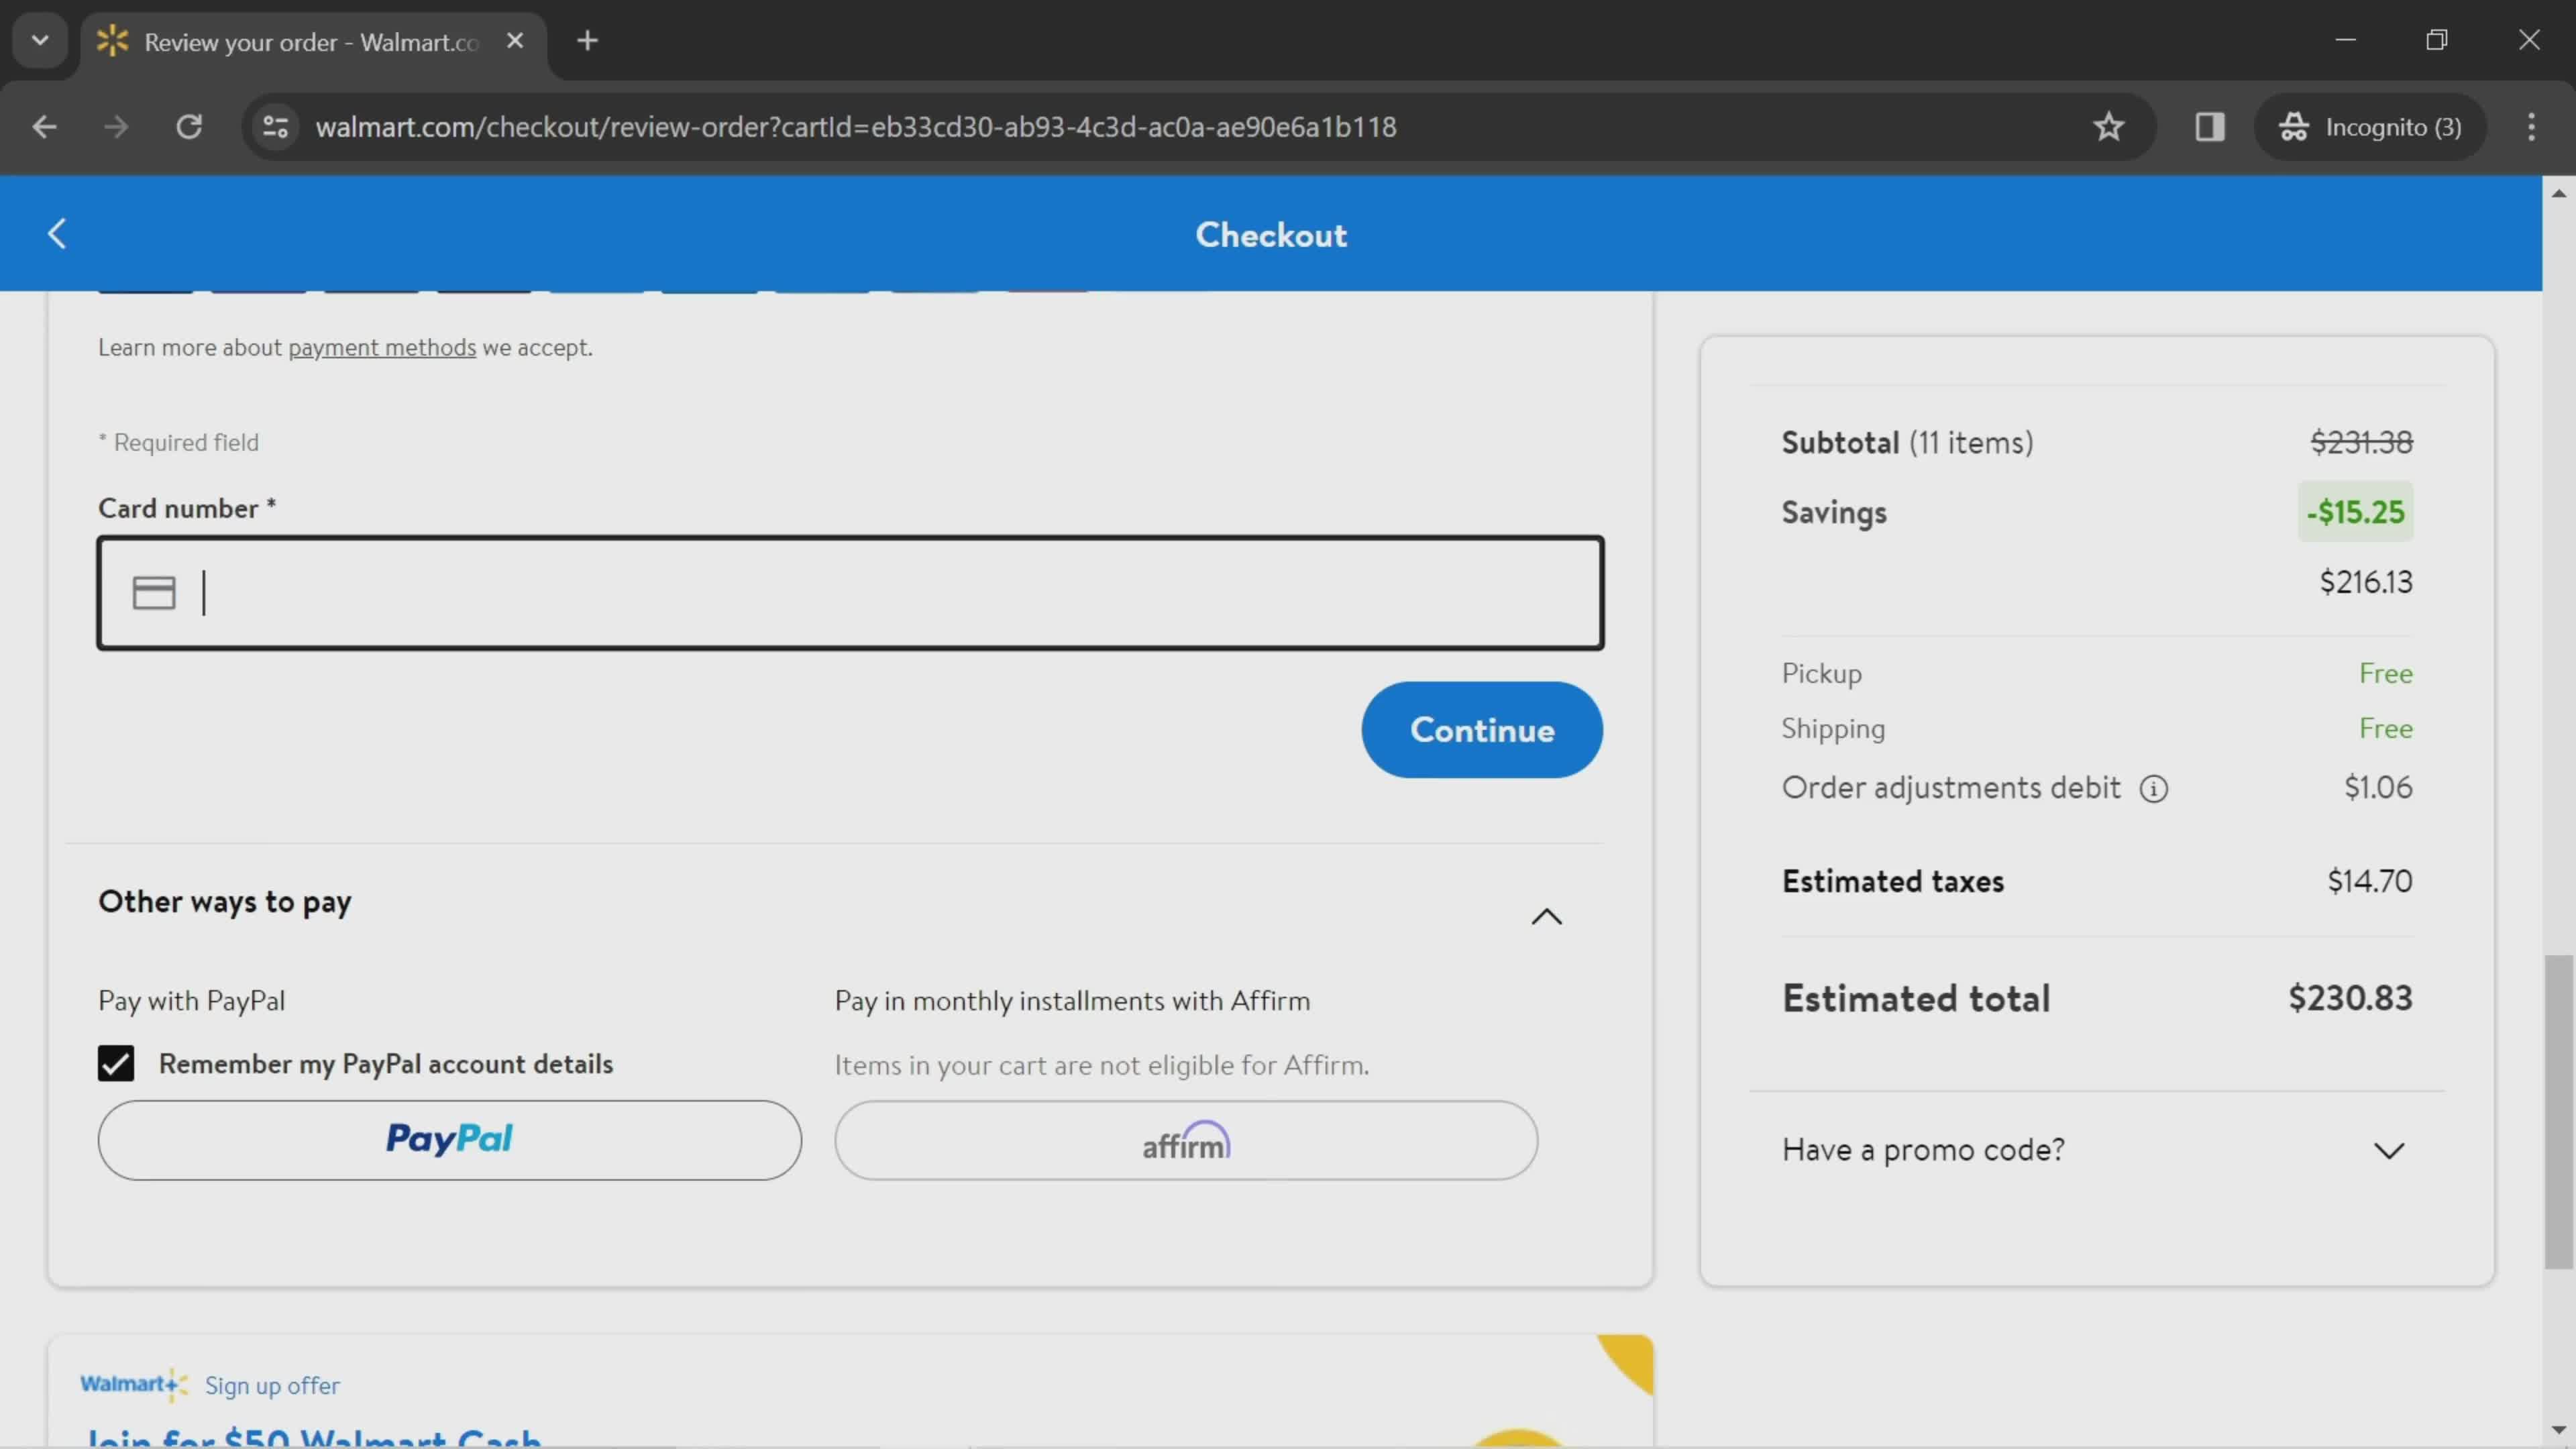Screen dimensions: 2576x1449
Task: Click the scrollbar up arrow
Action: click(x=2558, y=193)
